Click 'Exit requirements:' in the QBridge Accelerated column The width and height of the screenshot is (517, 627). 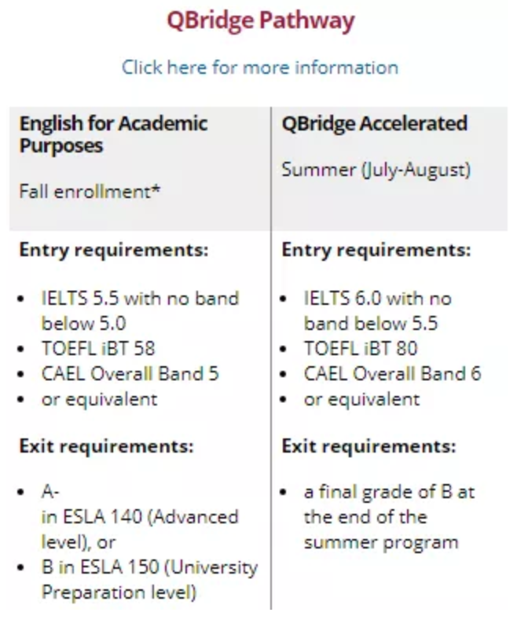[368, 447]
